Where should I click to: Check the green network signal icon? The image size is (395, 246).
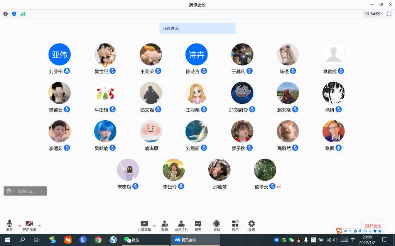tap(23, 14)
